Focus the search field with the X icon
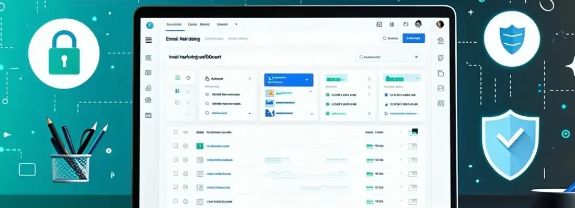This screenshot has height=208, width=575. (389, 57)
